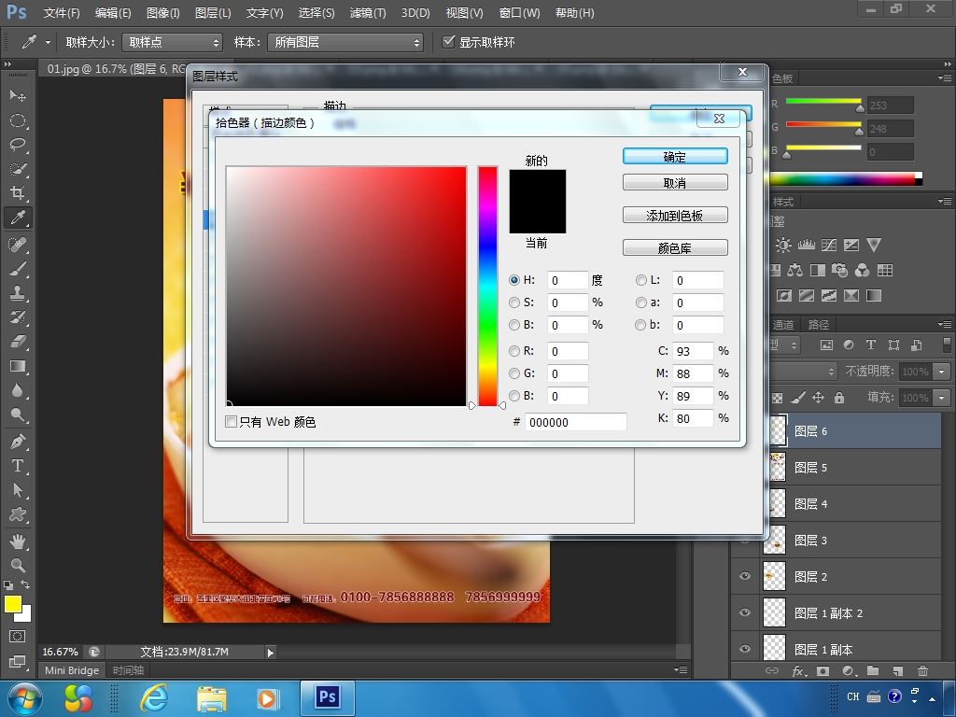The height and width of the screenshot is (717, 956).
Task: Open the 取样大小 dropdown
Action: point(174,42)
